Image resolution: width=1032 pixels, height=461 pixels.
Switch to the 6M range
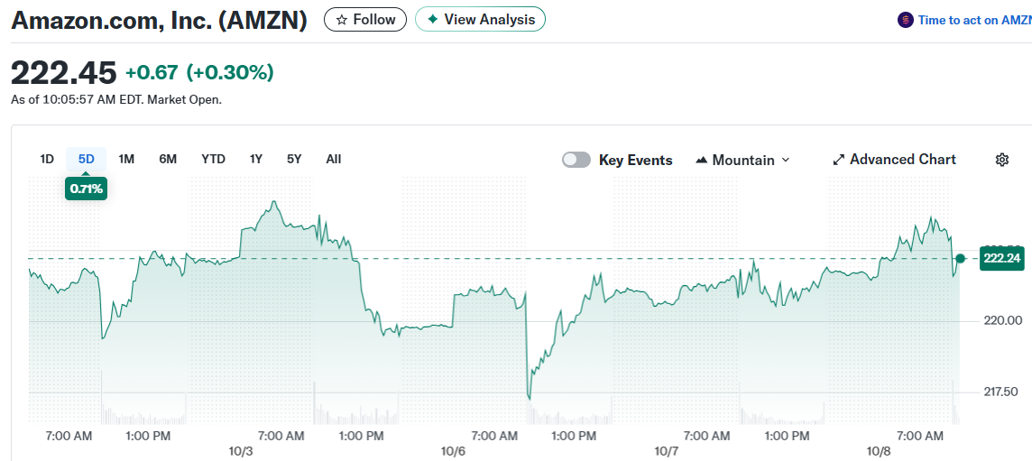[168, 160]
